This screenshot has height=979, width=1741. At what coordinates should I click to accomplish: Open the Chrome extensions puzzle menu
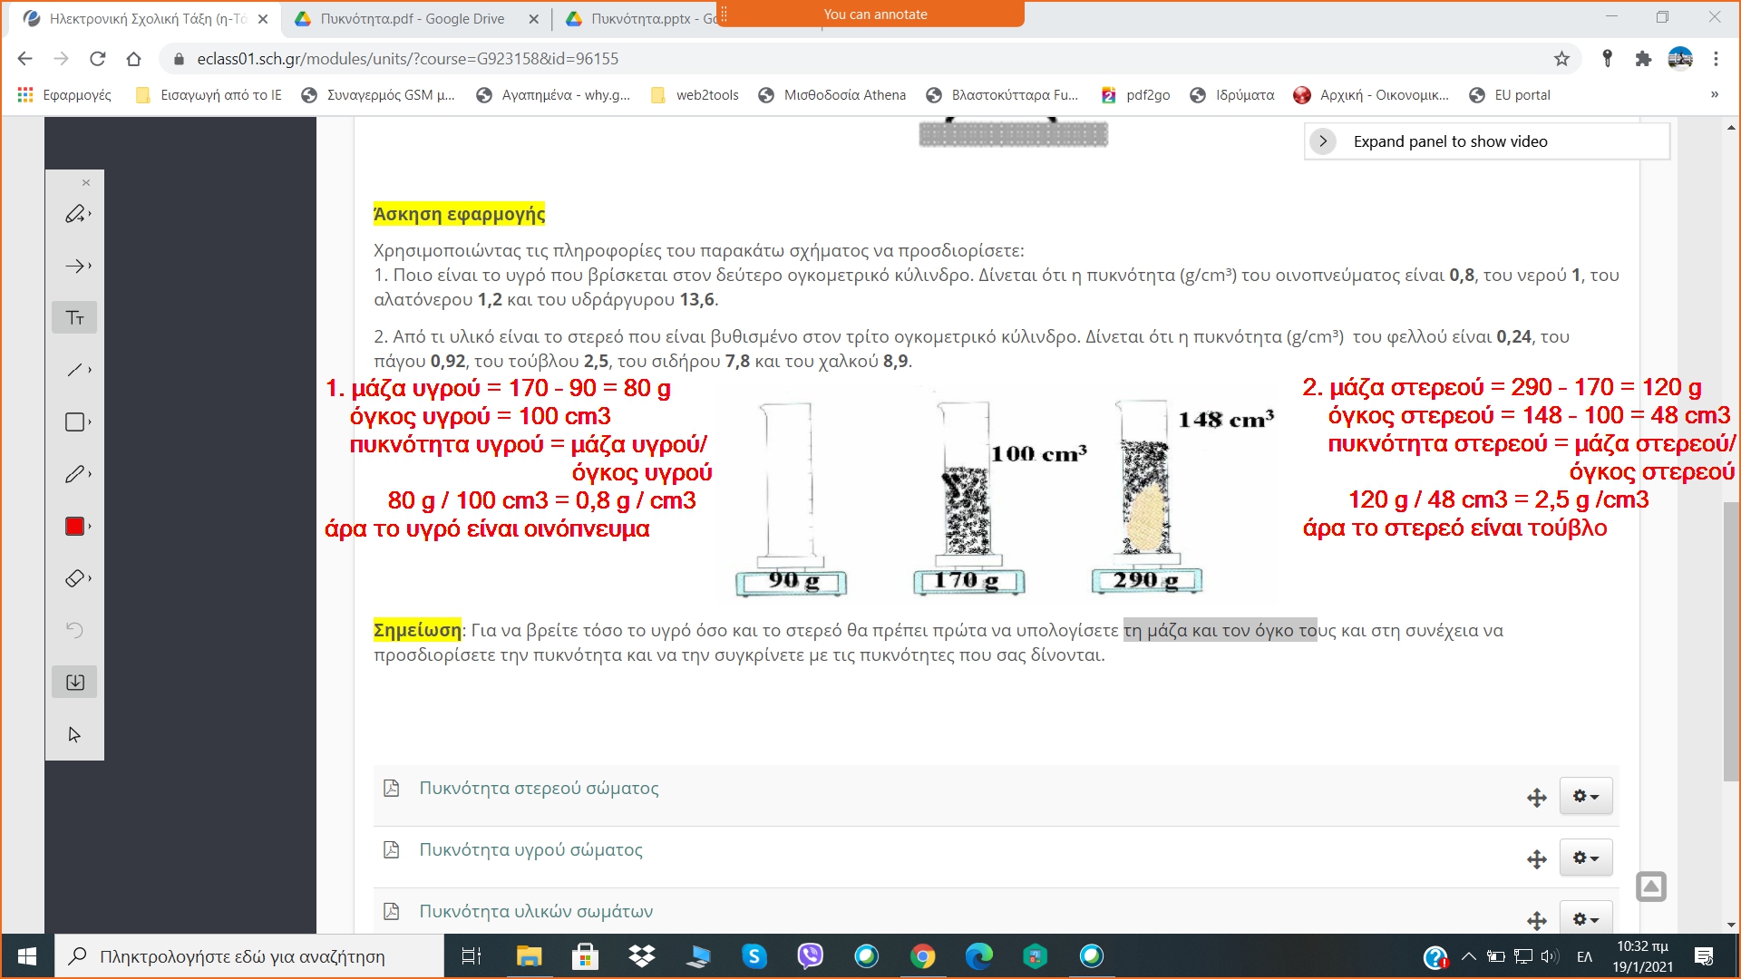(x=1643, y=59)
